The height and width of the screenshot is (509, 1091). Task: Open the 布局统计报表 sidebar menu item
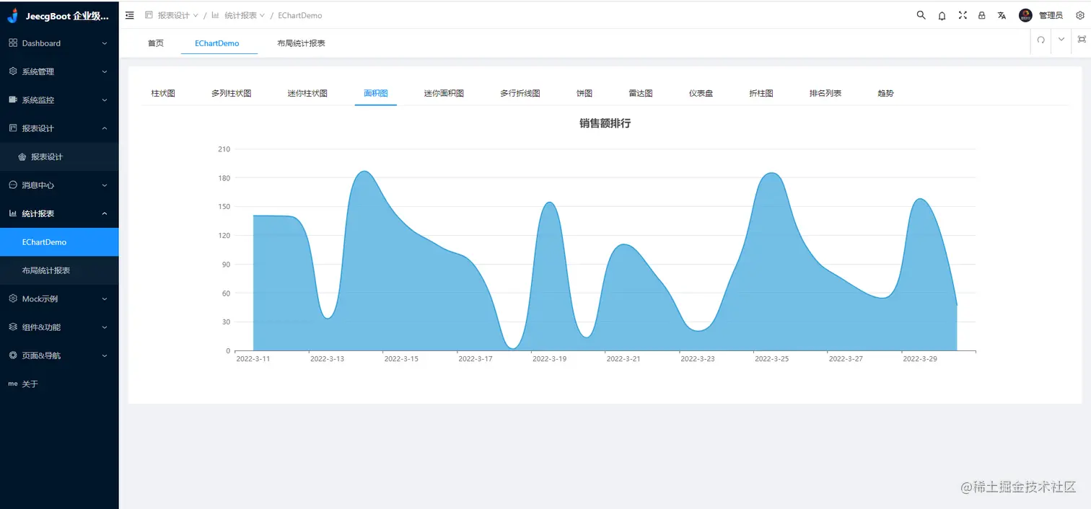pos(59,270)
